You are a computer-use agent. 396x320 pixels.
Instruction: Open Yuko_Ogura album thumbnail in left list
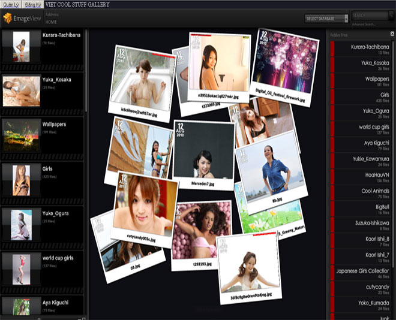(x=21, y=225)
